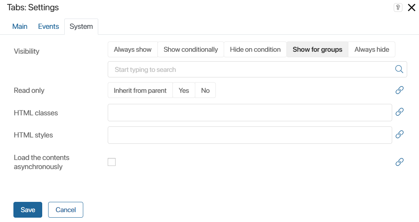Image resolution: width=419 pixels, height=222 pixels.
Task: Click the Visibility label
Action: click(x=26, y=51)
